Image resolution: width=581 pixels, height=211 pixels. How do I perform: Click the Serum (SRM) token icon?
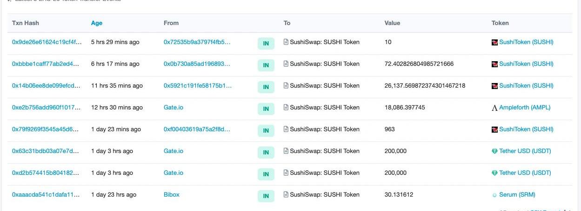[494, 195]
